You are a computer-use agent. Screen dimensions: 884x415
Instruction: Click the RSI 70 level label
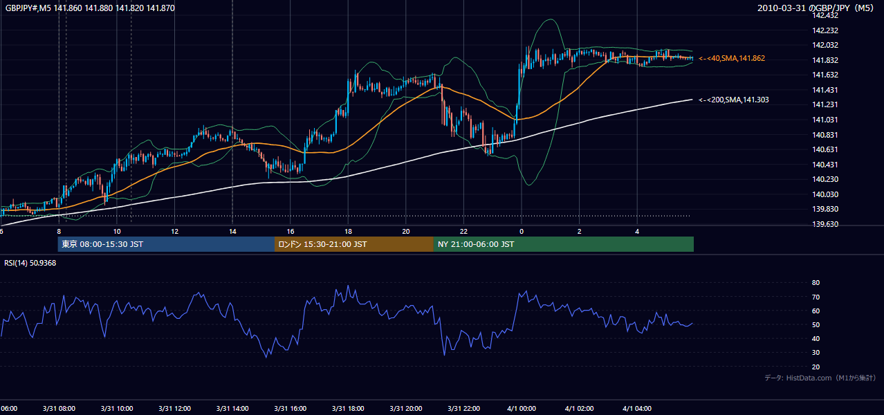[816, 297]
